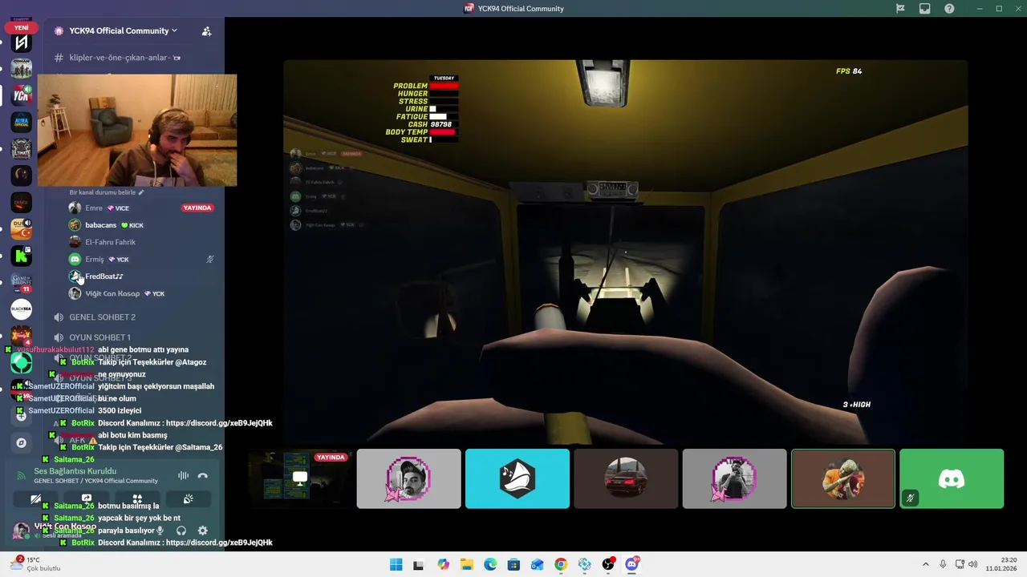Open the Conan server icon in sidebar
1027x577 pixels.
pyautogui.click(x=22, y=69)
